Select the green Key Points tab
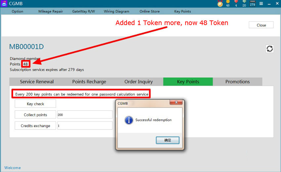 click(x=188, y=82)
